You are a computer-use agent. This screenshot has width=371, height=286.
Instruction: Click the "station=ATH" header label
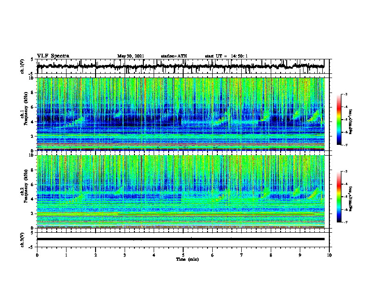(x=174, y=56)
